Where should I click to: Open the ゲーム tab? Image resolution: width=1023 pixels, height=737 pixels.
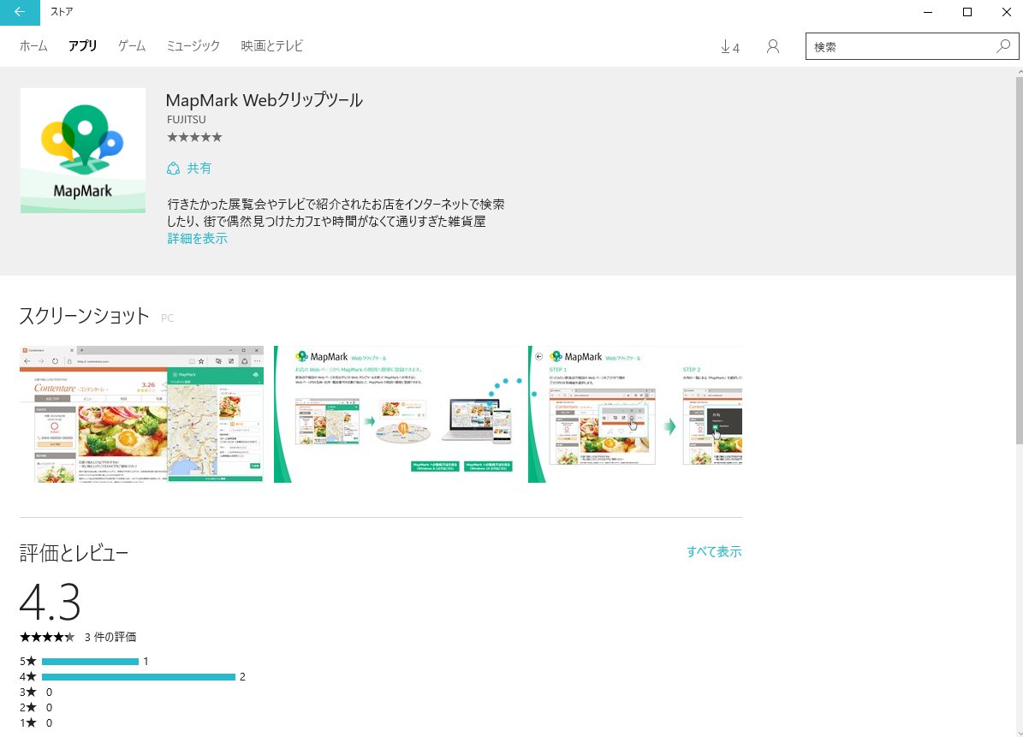(132, 46)
